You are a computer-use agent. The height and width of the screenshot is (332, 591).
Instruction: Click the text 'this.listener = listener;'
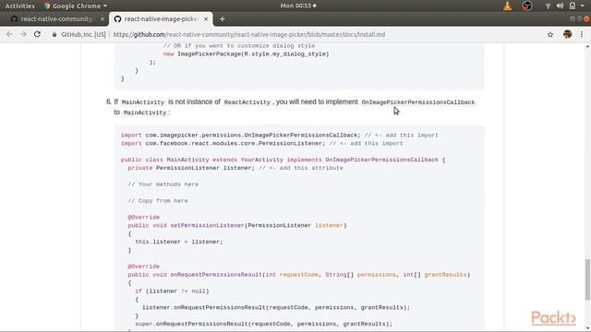(179, 242)
